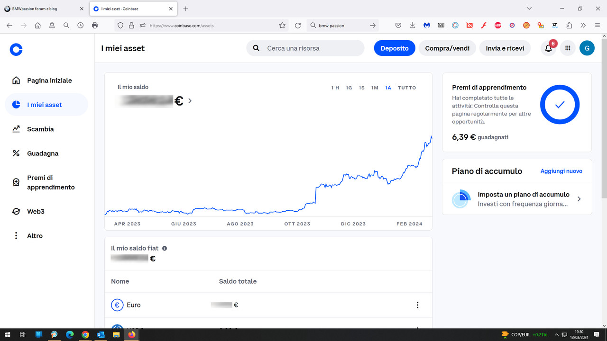Viewport: 607px width, 341px height.
Task: Close the BMWpassion forum tab
Action: click(x=81, y=9)
